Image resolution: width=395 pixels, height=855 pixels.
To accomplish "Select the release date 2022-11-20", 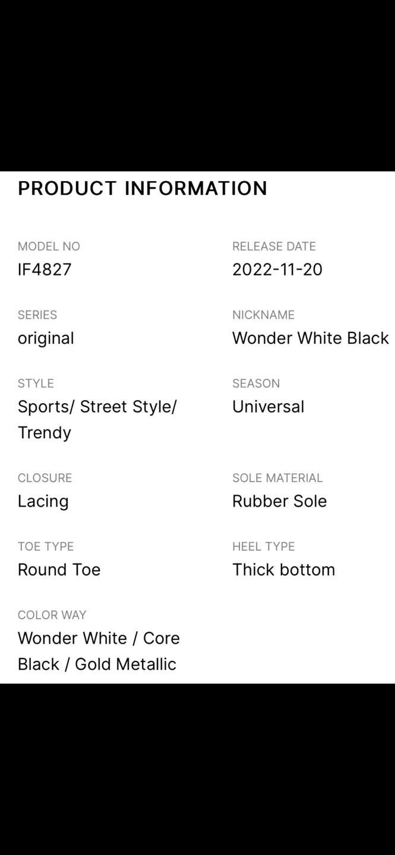I will [277, 270].
